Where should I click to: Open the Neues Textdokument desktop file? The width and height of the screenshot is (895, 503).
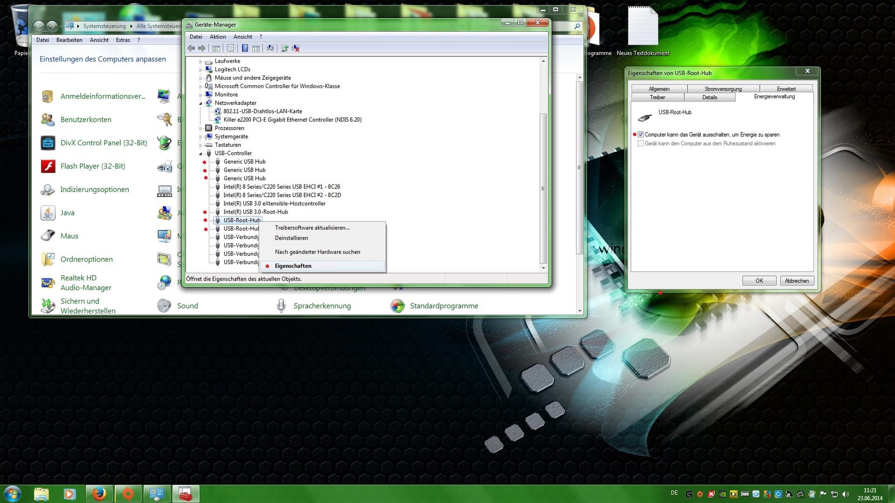643,31
